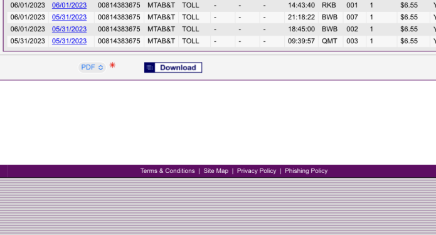
Task: Open the 05/31/2023 link in 21:18:22 row
Action: (x=69, y=17)
